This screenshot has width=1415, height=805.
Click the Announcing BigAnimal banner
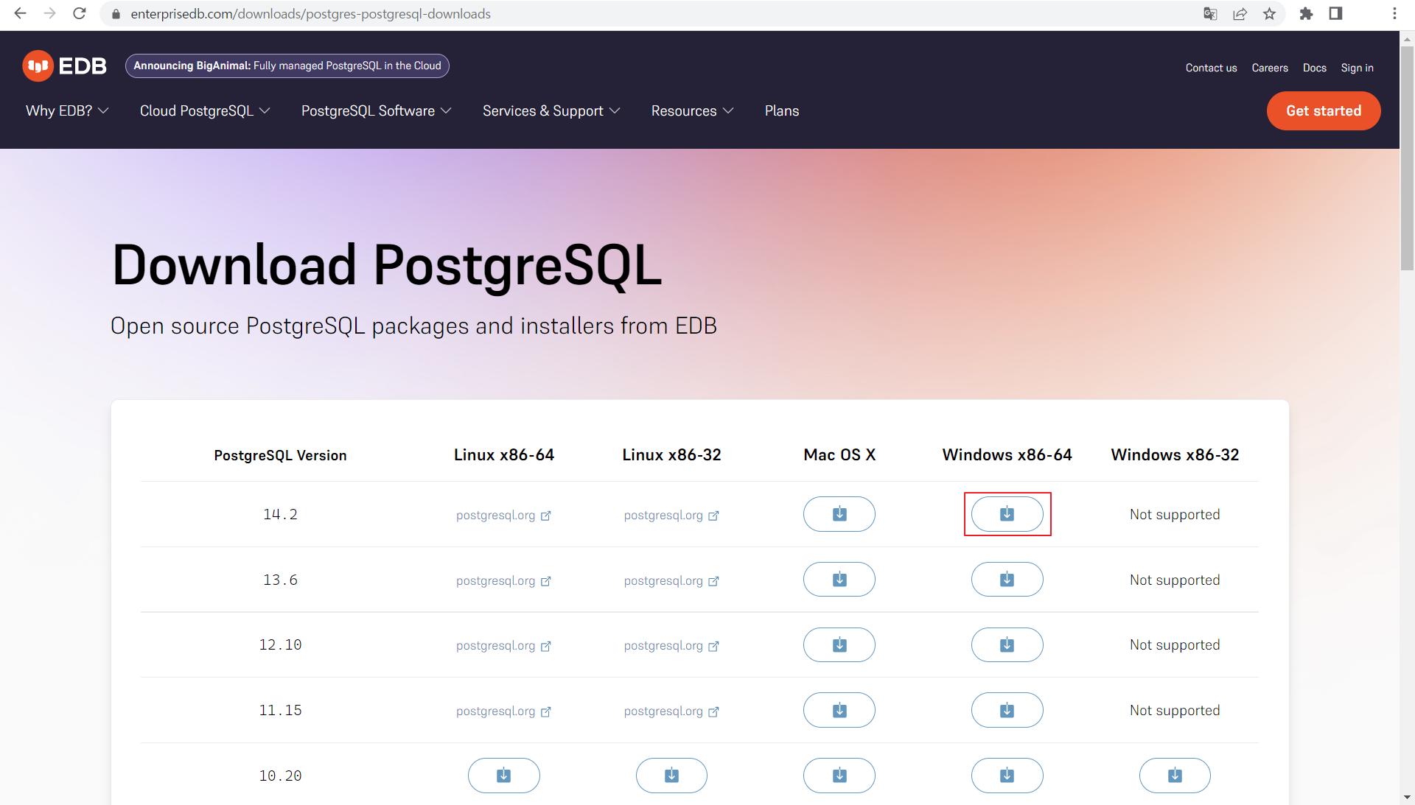287,66
